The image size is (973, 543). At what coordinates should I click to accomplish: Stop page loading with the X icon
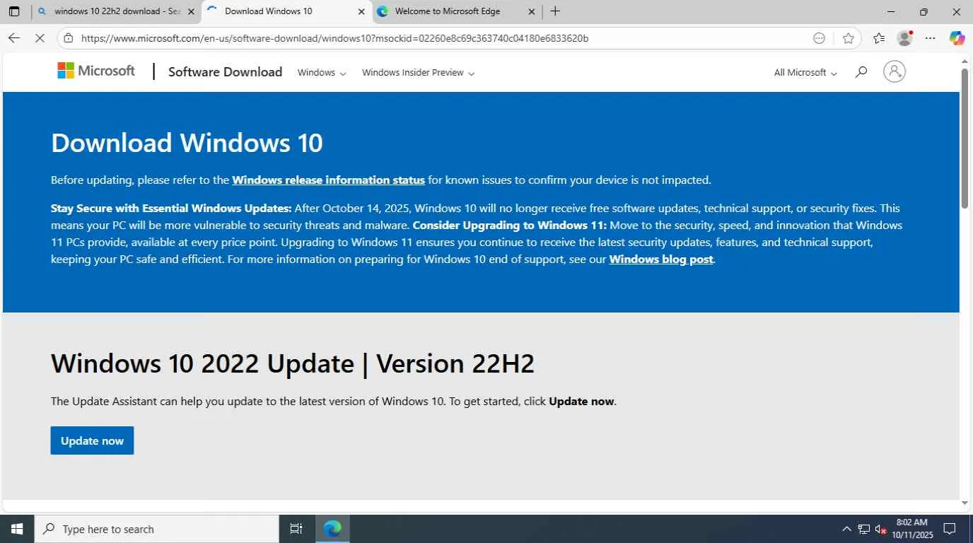40,38
